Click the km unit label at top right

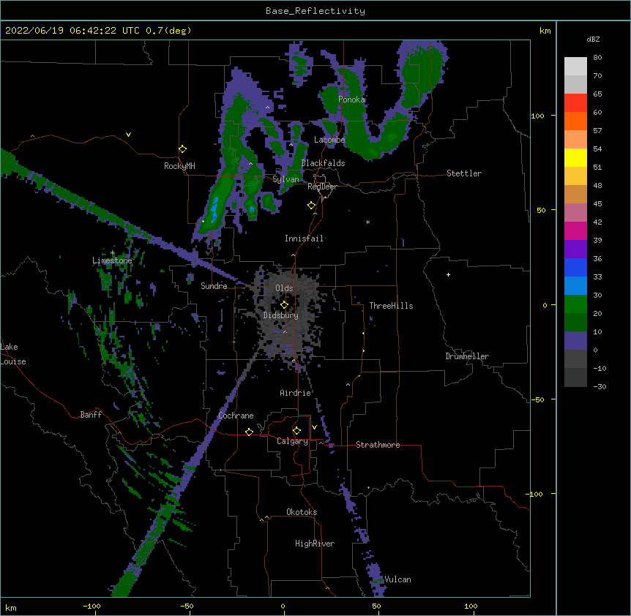click(x=545, y=31)
